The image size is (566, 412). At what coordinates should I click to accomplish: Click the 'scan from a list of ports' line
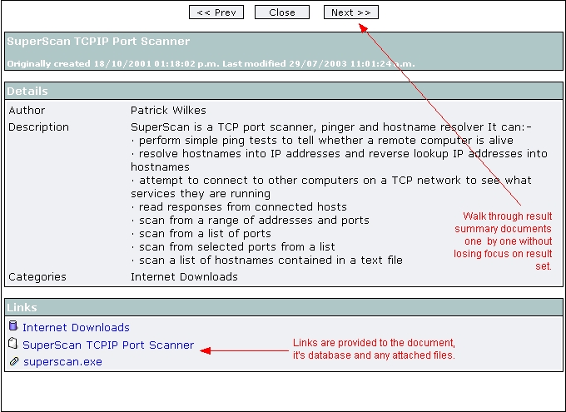tap(201, 234)
